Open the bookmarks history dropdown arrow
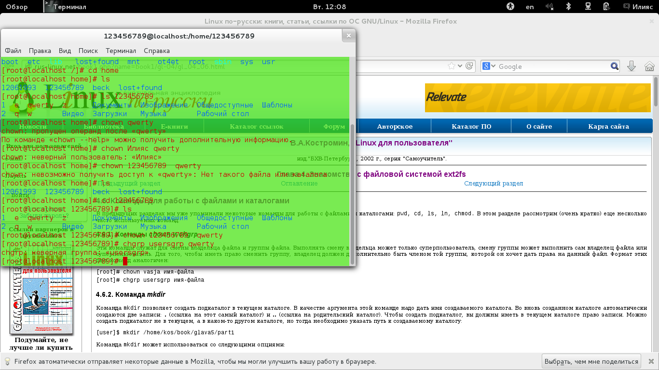The image size is (659, 370). [x=460, y=66]
